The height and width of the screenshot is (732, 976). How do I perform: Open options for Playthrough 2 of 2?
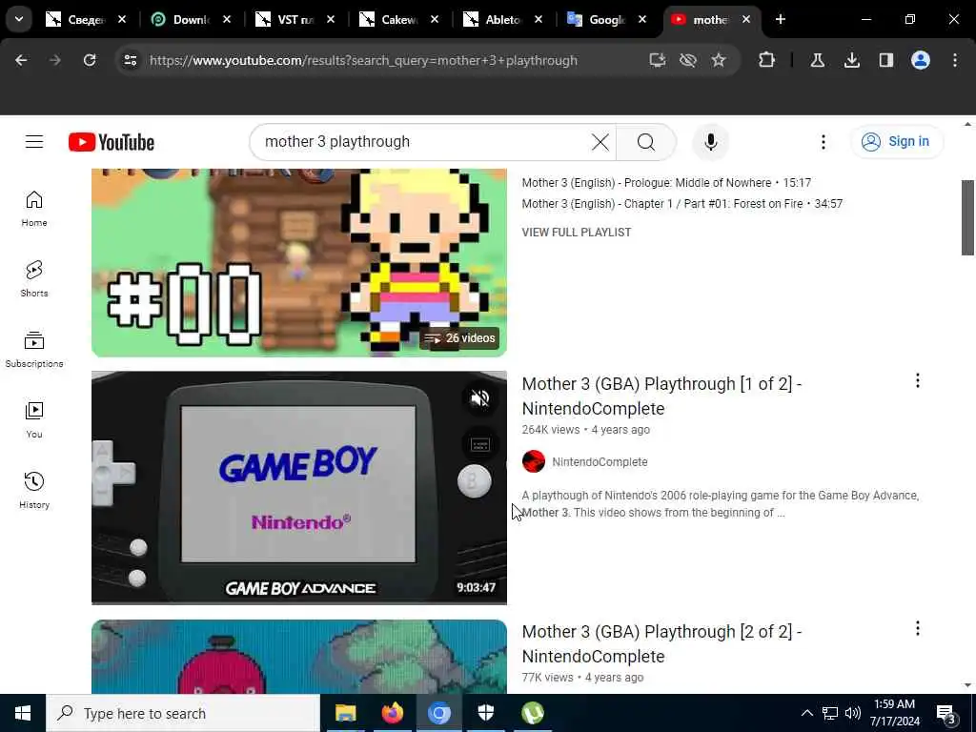point(918,629)
